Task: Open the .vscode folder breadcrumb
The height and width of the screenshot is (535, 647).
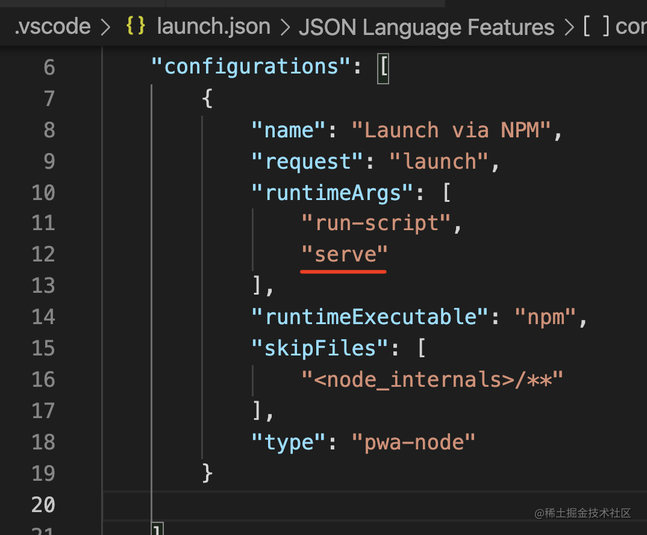Action: [53, 27]
